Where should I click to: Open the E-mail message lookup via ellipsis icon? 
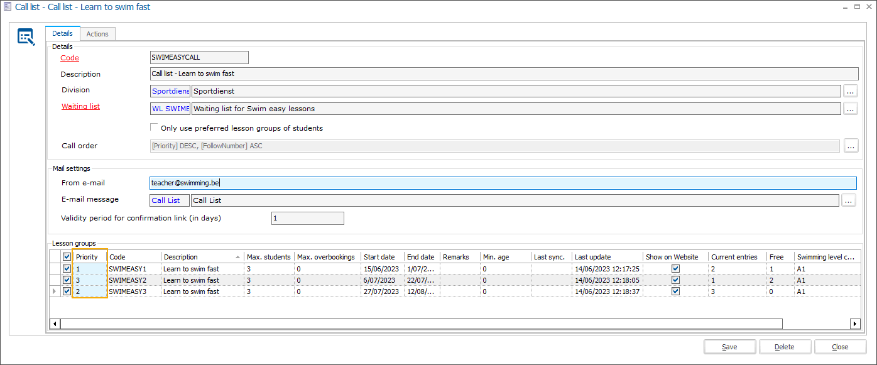(x=851, y=200)
